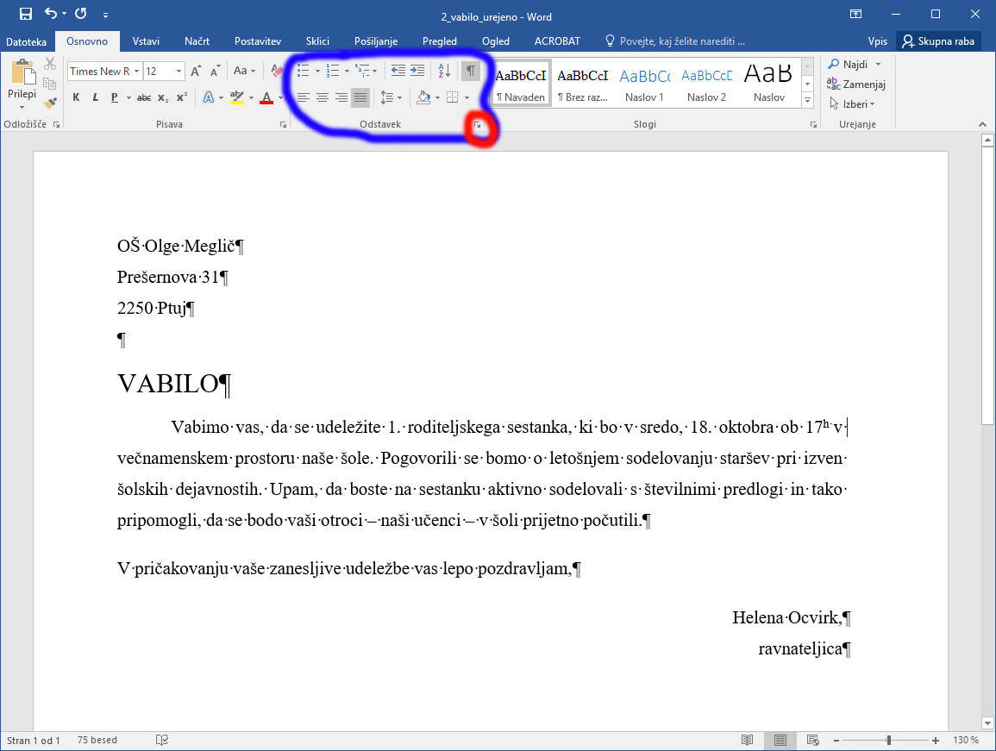Click the 75 besed word count
This screenshot has height=751, width=996.
(x=97, y=740)
